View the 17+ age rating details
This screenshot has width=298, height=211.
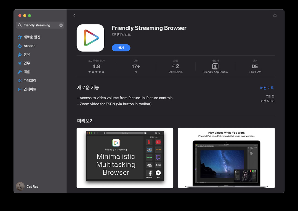coord(136,66)
